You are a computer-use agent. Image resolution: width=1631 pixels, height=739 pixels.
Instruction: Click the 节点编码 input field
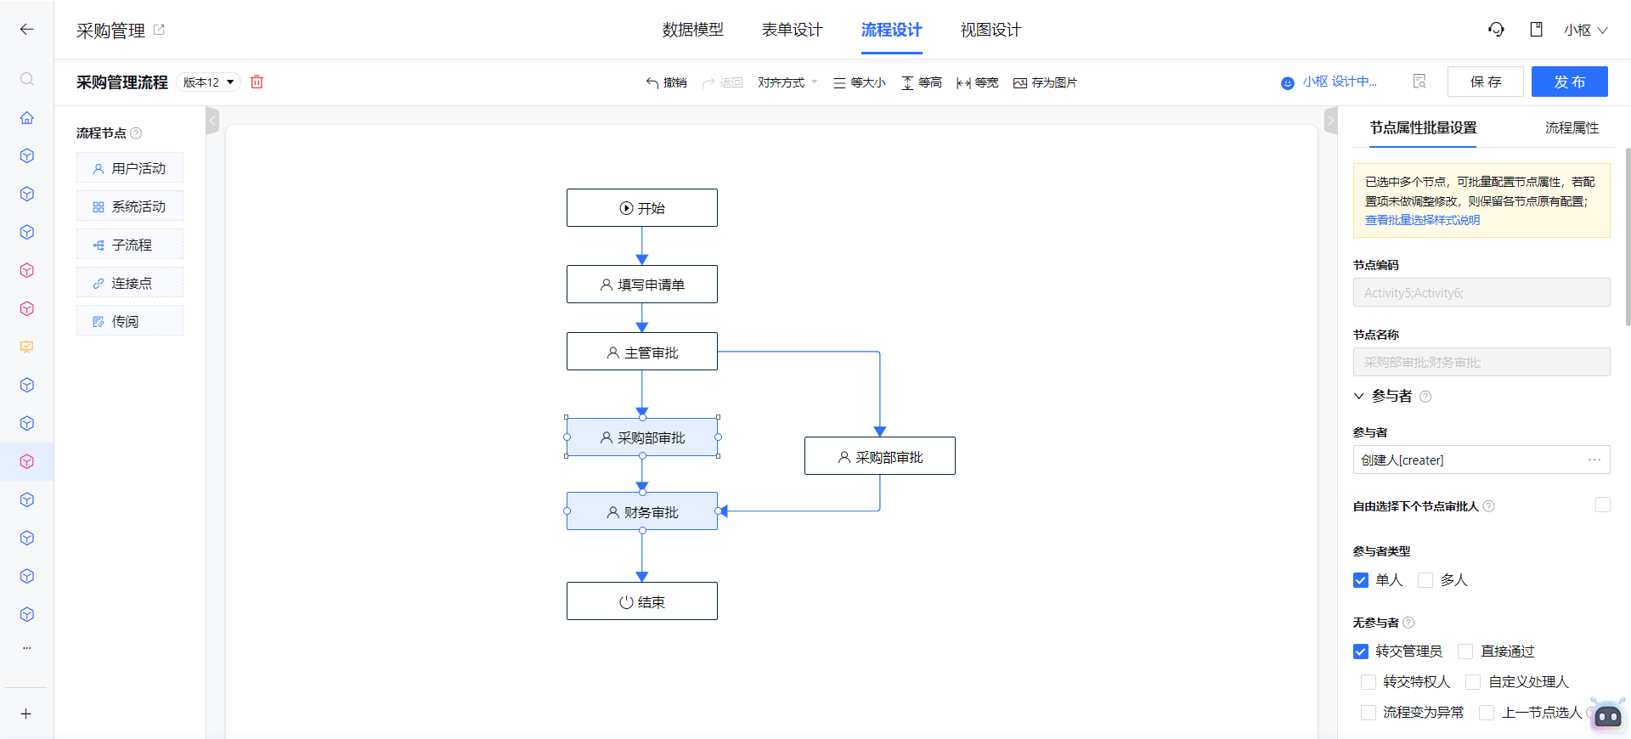(x=1481, y=292)
